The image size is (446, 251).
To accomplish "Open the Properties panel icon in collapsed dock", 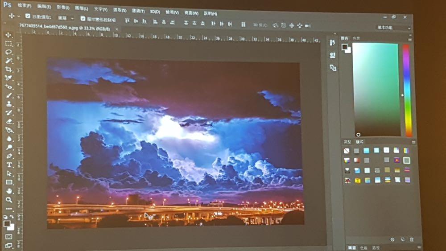I will [x=332, y=55].
